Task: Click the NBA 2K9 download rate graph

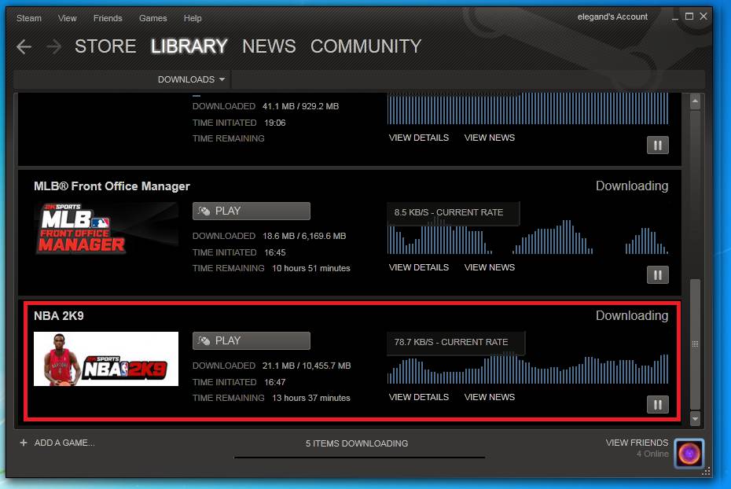Action: point(527,368)
